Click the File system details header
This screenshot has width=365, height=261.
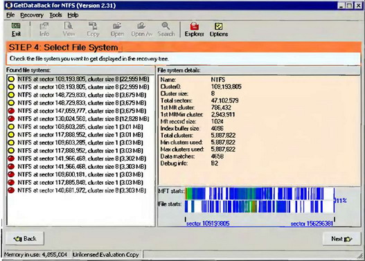[x=179, y=70]
